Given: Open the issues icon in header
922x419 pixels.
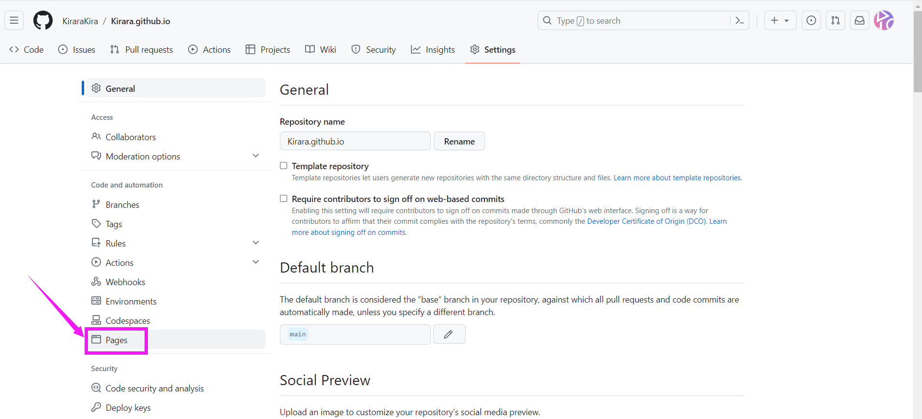Looking at the screenshot, I should [811, 20].
